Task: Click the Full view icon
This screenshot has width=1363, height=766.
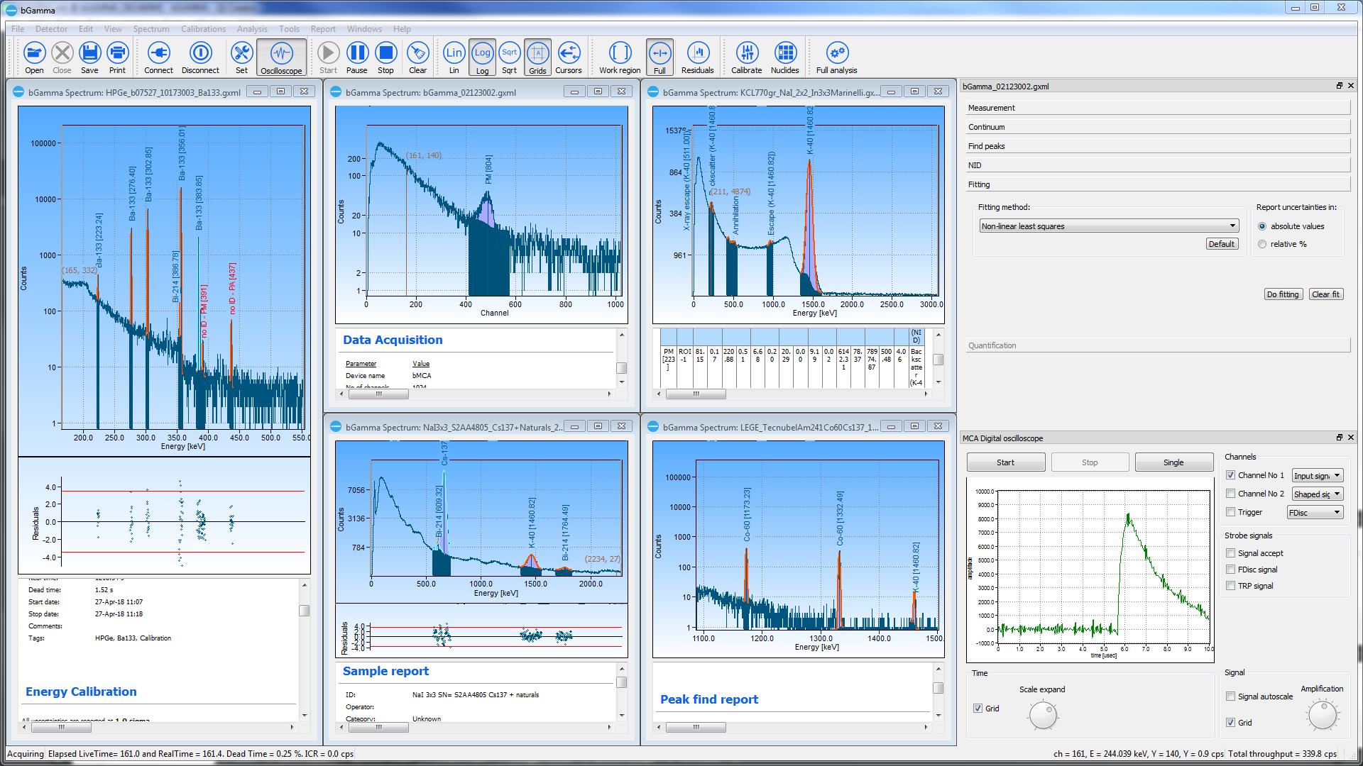Action: pyautogui.click(x=659, y=57)
